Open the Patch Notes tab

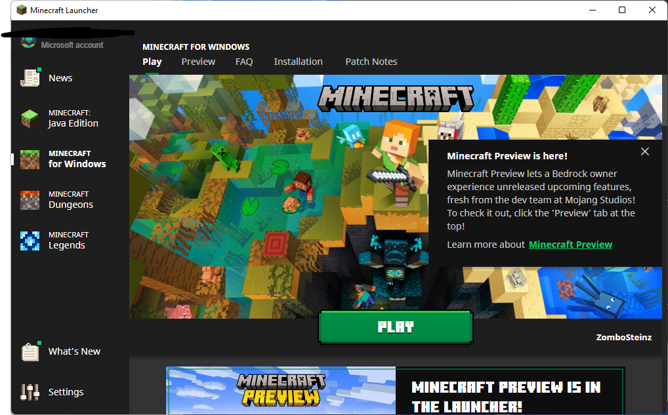371,62
